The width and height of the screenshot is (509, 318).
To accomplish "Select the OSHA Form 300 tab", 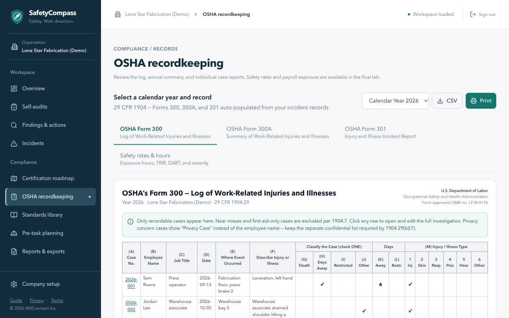I will tap(165, 132).
